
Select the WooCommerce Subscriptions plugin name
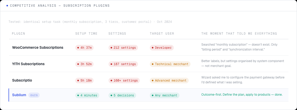pyautogui.click(x=38, y=47)
